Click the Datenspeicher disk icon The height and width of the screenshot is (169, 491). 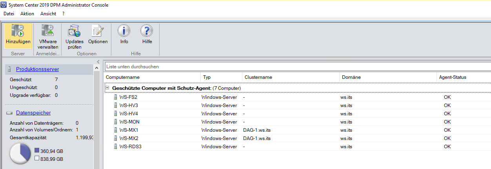pyautogui.click(x=9, y=113)
